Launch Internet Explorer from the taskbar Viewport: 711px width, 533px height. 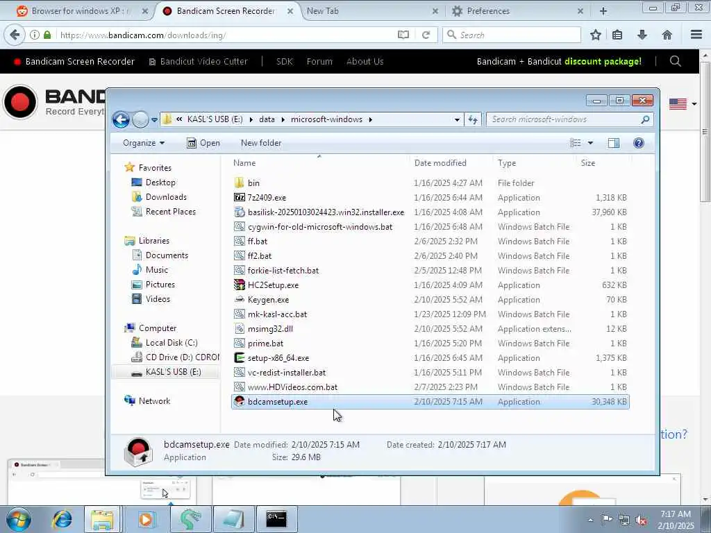click(x=62, y=519)
